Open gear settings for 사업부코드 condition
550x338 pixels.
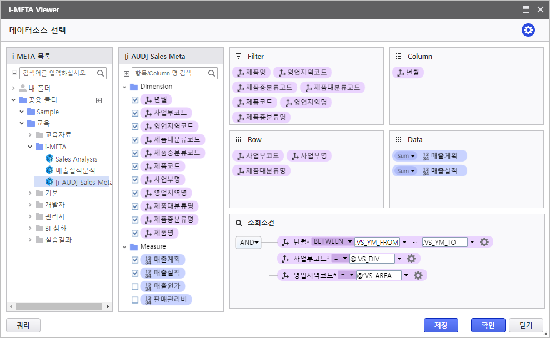(x=411, y=259)
